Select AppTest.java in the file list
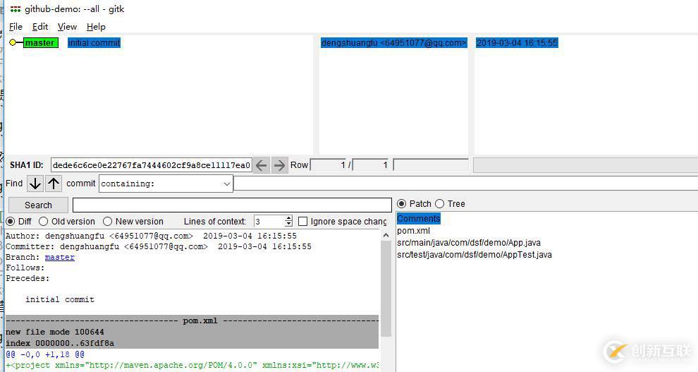The image size is (698, 372). coord(474,255)
